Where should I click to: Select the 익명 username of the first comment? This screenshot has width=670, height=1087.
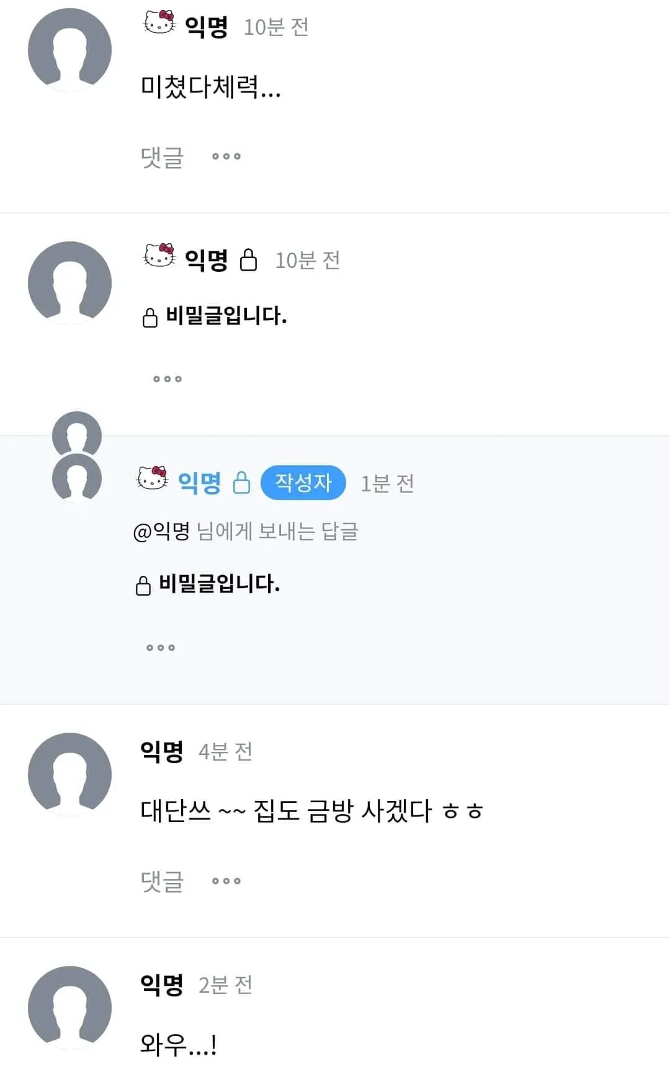click(x=208, y=25)
